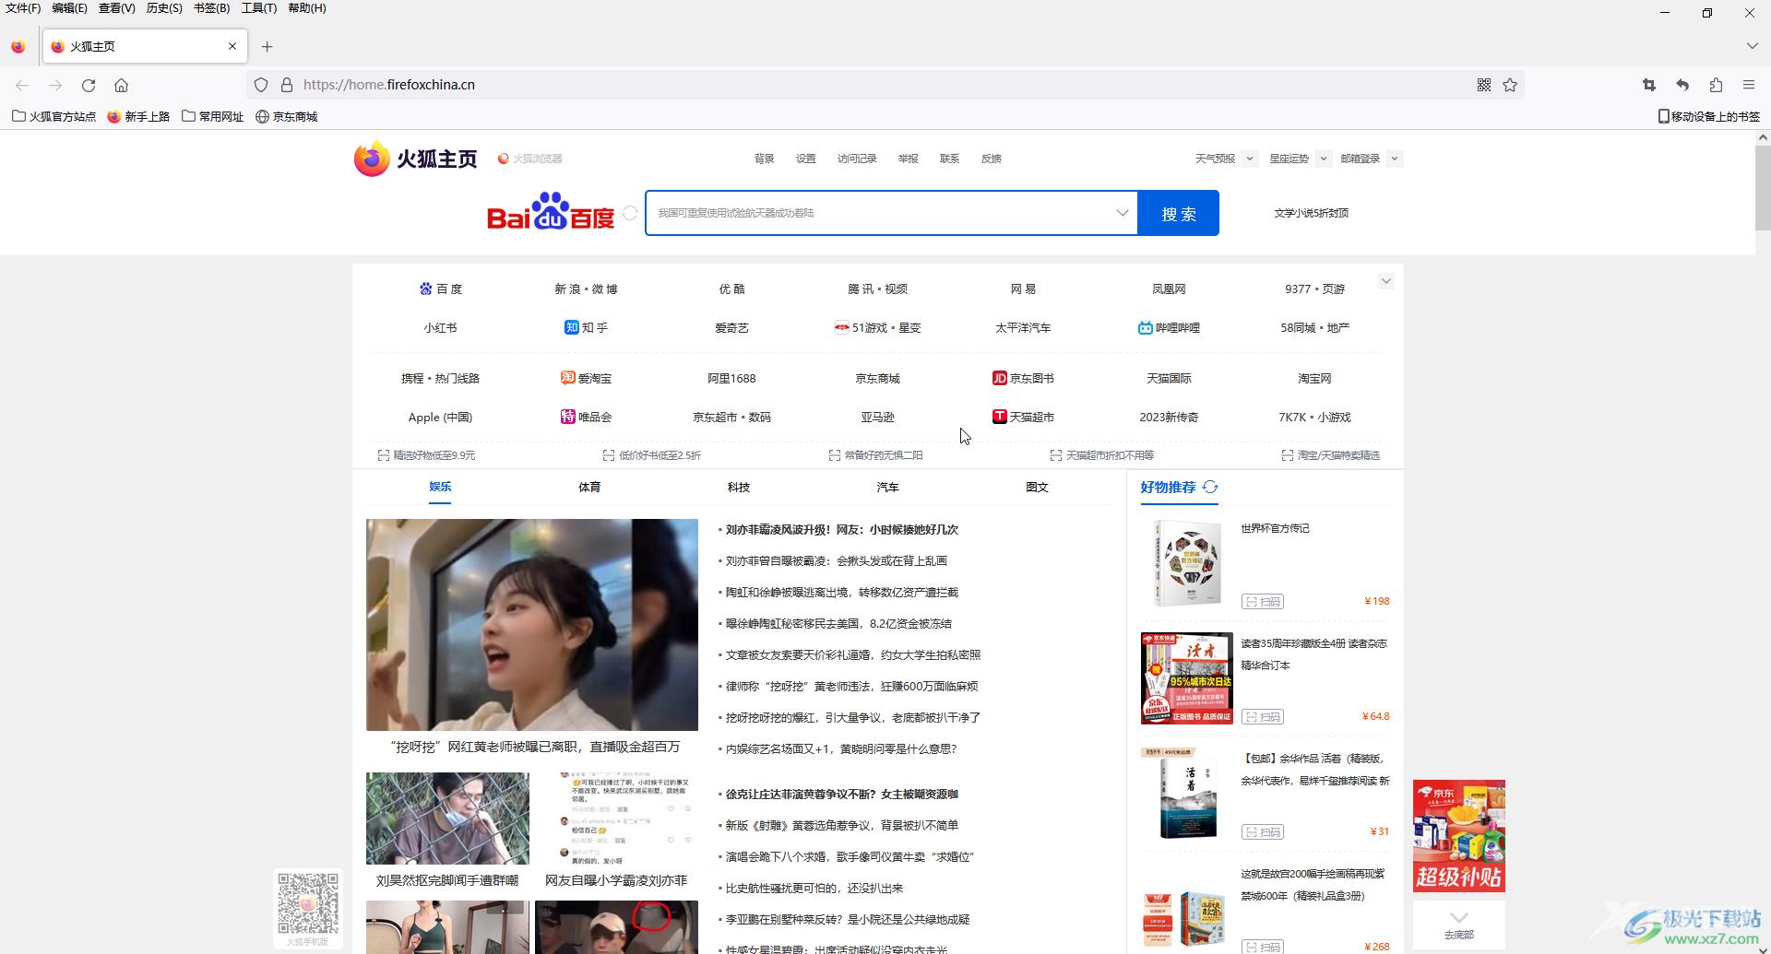This screenshot has height=954, width=1771.
Task: Switch to the 图文 news tab
Action: [x=1037, y=487]
